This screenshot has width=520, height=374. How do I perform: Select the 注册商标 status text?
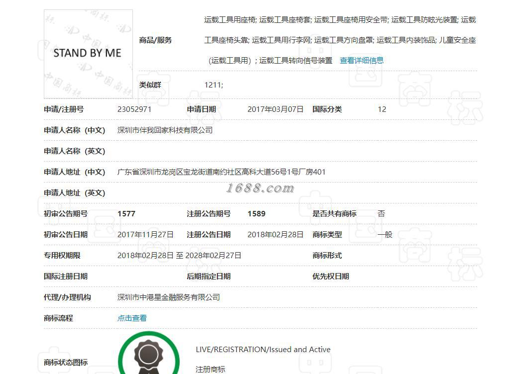pos(210,370)
